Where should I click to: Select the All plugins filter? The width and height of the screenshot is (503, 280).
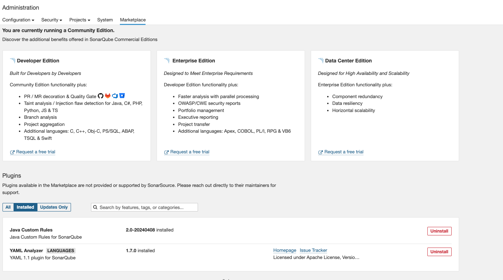(x=8, y=207)
